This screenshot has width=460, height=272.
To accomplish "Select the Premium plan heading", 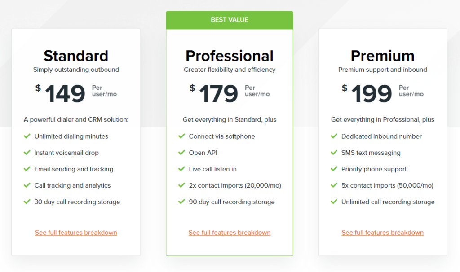I will (383, 56).
